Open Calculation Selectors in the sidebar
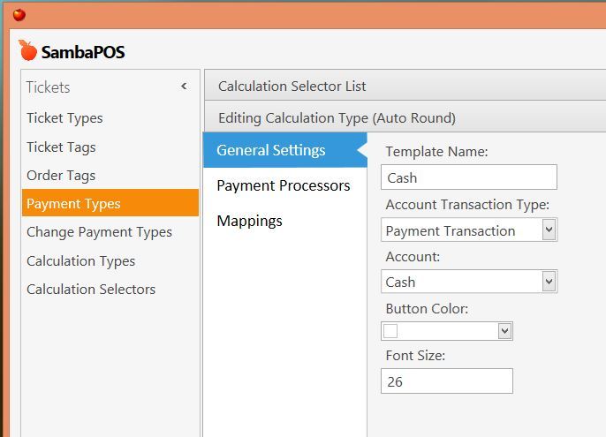The width and height of the screenshot is (606, 437). coord(91,290)
